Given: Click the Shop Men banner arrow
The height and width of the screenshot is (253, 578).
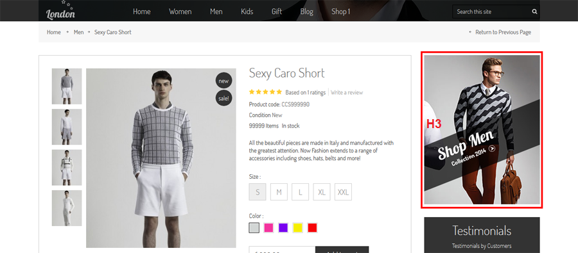Looking at the screenshot, I should [492, 149].
